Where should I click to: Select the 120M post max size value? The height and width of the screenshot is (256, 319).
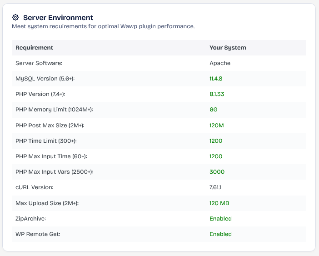pyautogui.click(x=216, y=125)
